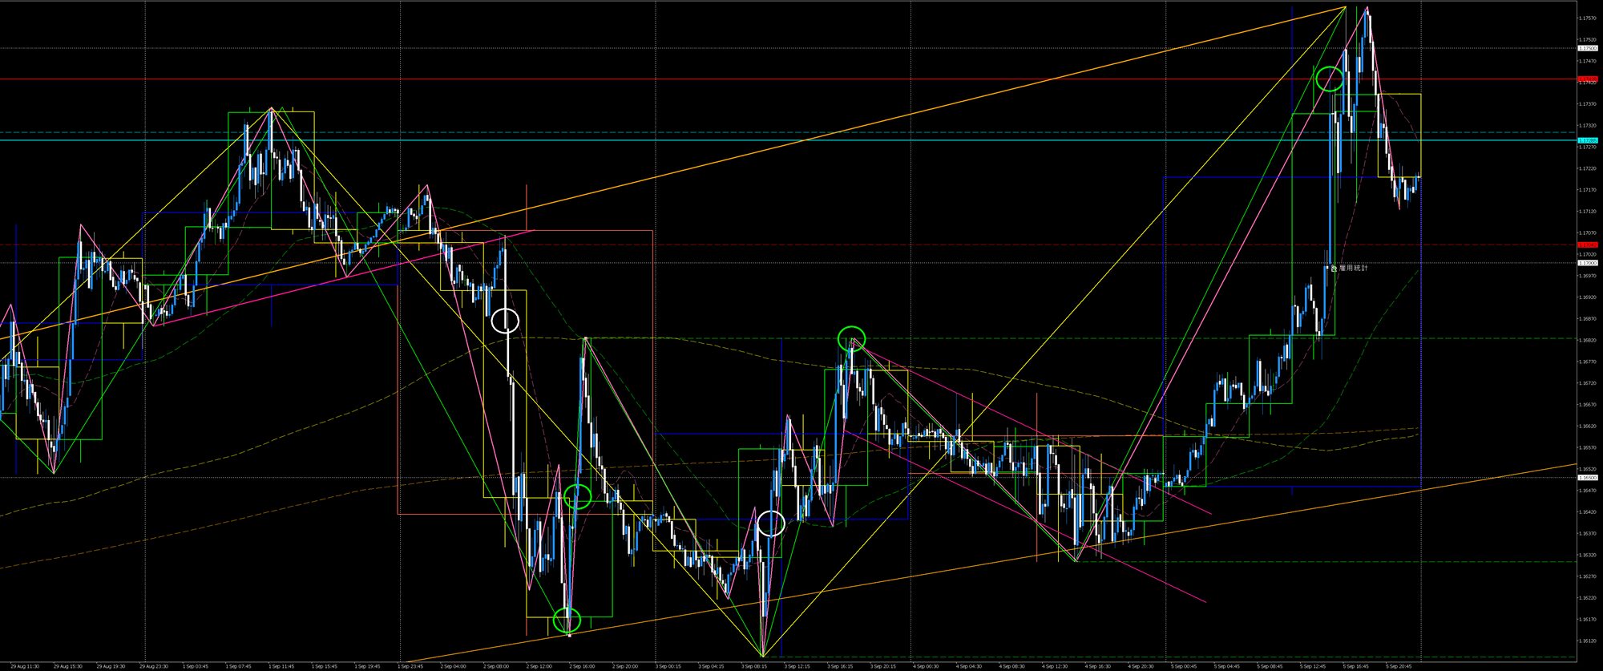
Task: Click the news event icon beside 雇用統計
Action: pos(1334,269)
